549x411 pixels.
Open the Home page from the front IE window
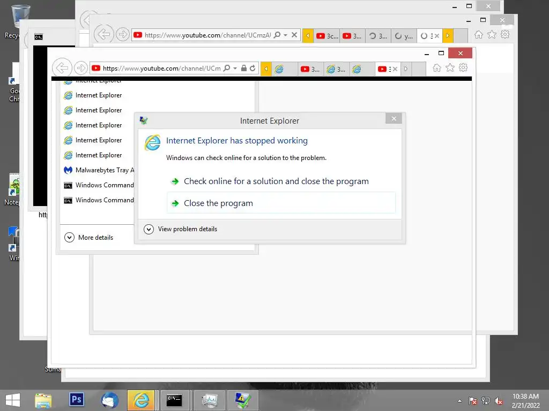pos(437,68)
